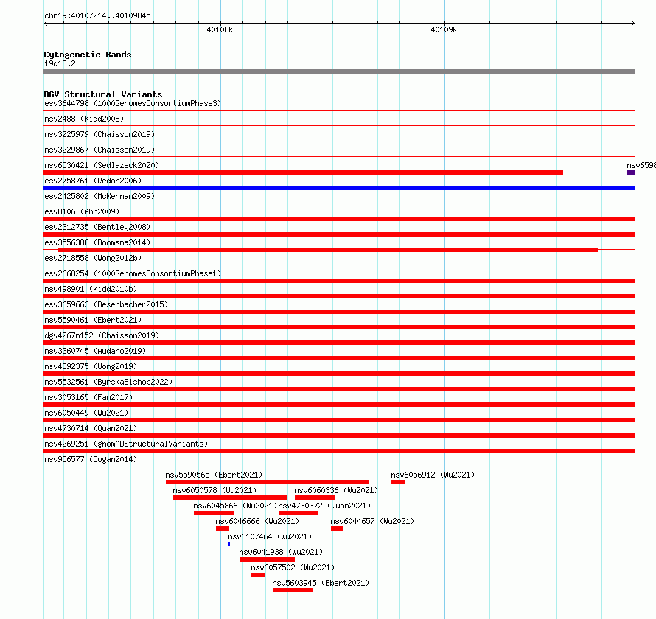This screenshot has width=656, height=619.
Task: Click the 19q13.2 band label
Action: click(60, 63)
